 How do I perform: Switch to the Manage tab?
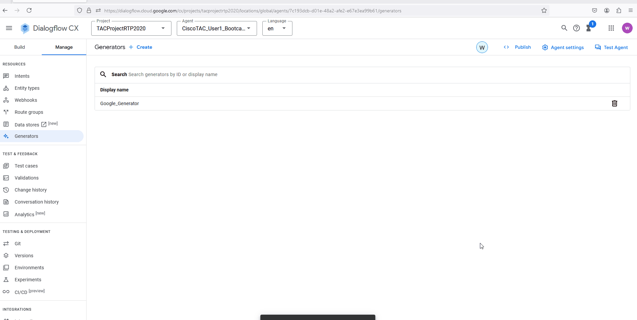click(64, 47)
